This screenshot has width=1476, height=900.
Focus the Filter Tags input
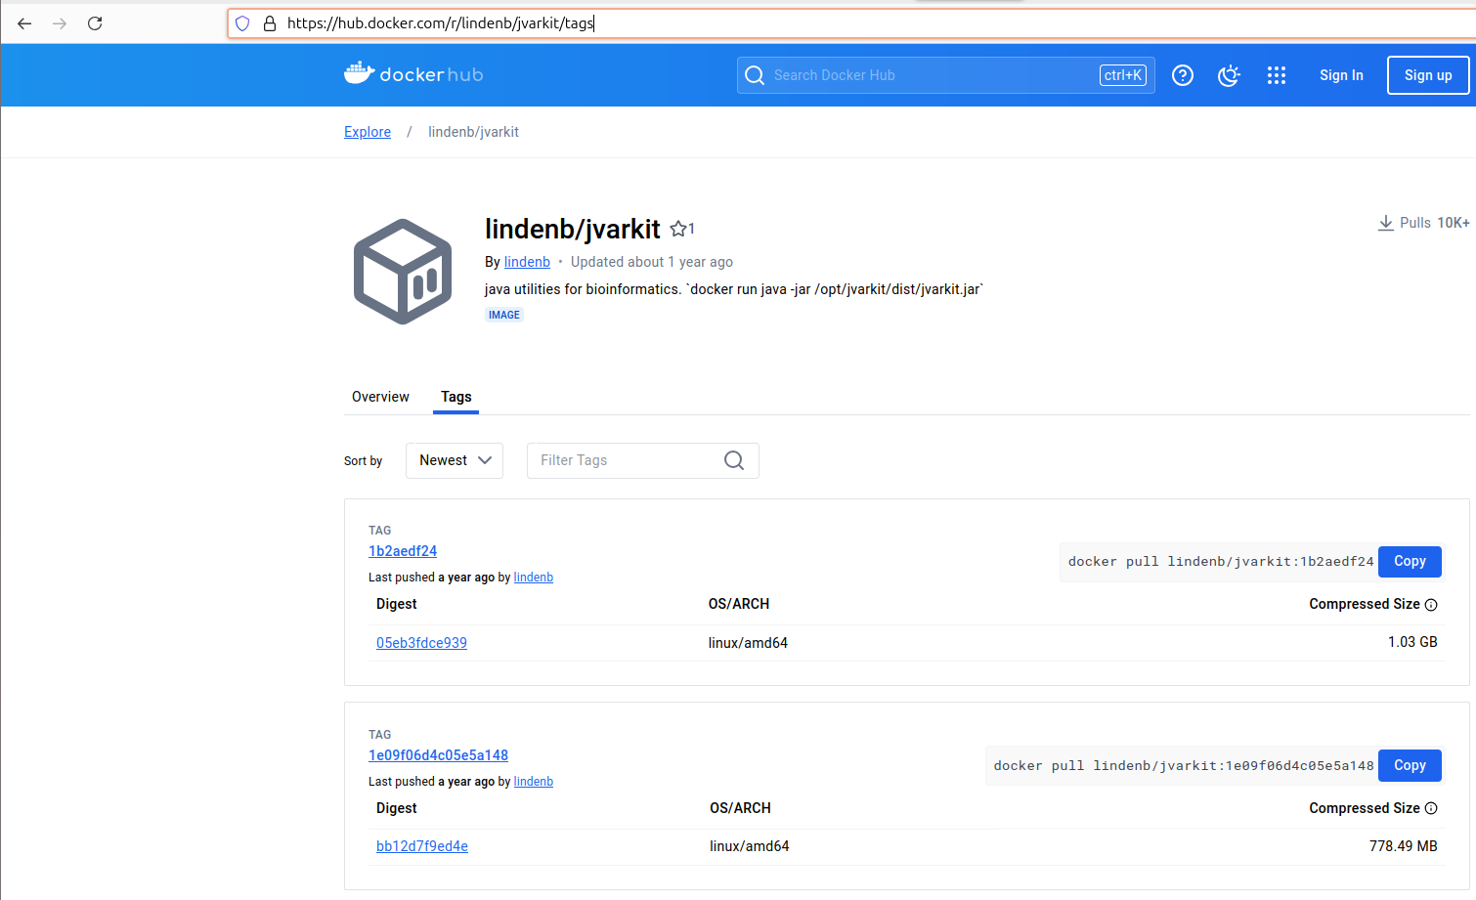[643, 460]
